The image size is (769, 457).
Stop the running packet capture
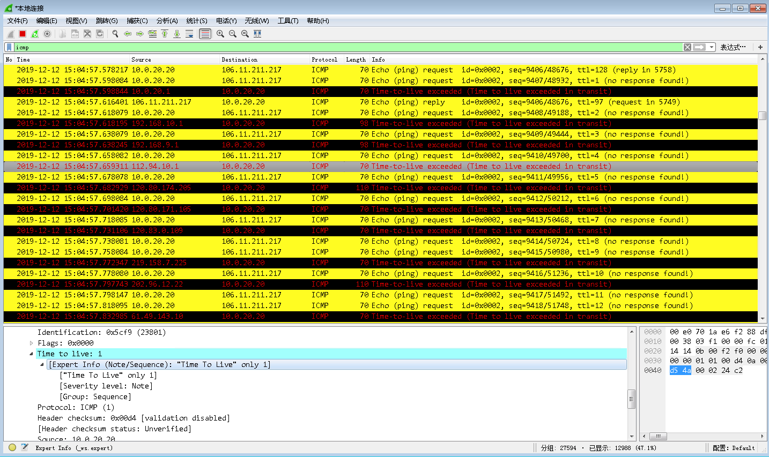click(x=23, y=34)
